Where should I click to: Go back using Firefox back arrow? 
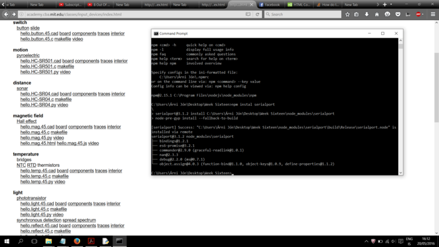click(6, 14)
